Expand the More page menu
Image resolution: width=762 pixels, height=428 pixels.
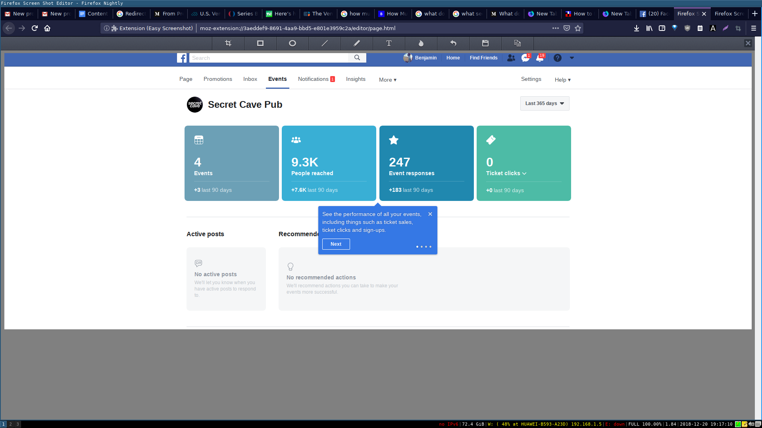click(388, 80)
